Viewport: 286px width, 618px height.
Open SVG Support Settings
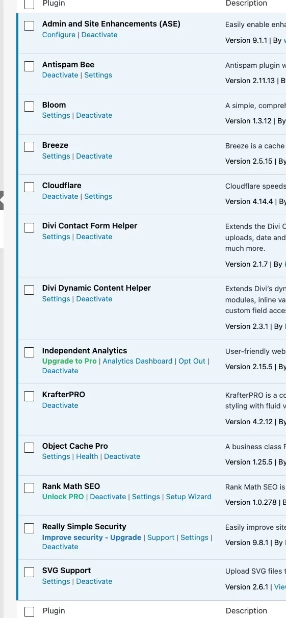click(56, 581)
